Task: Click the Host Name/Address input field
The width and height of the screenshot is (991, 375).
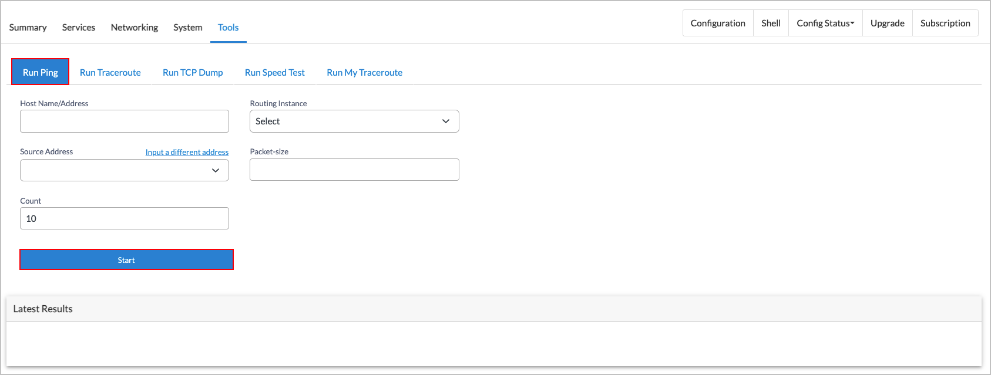Action: click(x=125, y=121)
